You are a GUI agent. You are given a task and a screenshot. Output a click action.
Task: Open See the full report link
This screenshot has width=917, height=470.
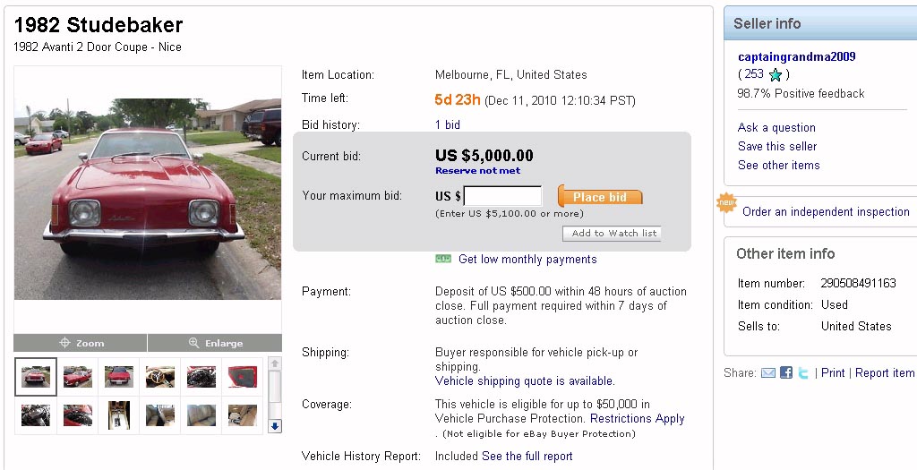527,457
